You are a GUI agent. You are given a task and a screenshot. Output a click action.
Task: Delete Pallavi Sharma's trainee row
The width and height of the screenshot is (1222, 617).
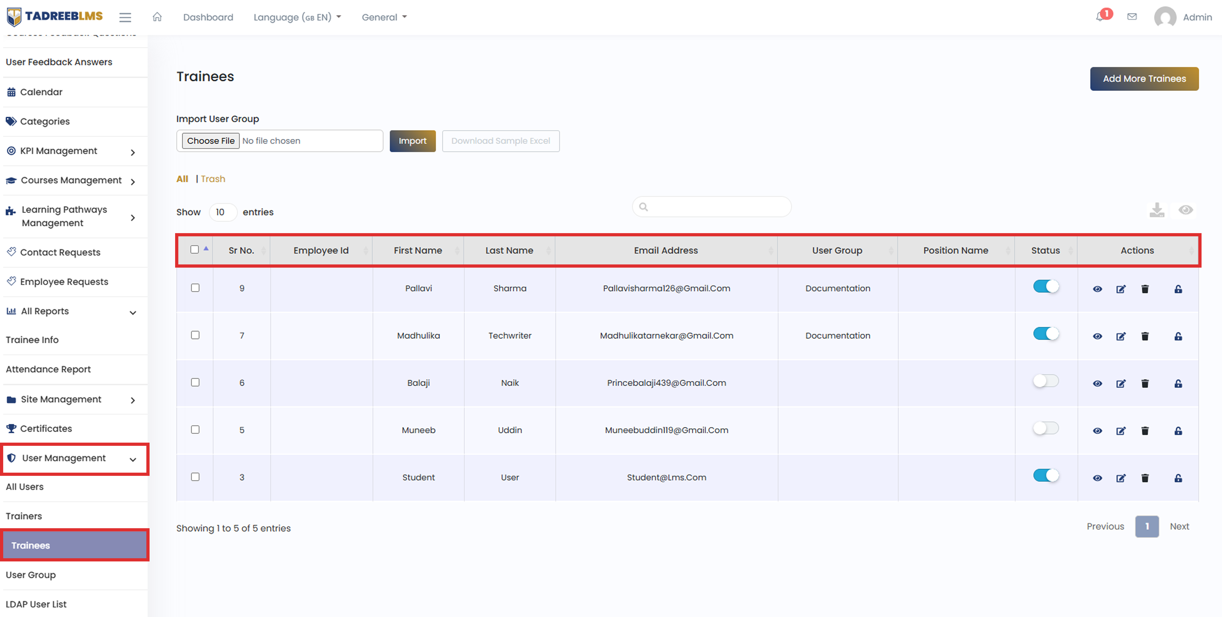(1145, 289)
